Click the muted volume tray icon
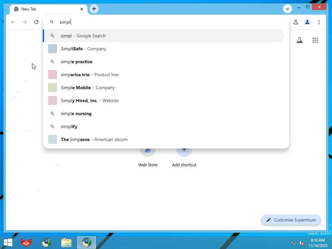Viewport: 332px width, 249px height. 302,243
